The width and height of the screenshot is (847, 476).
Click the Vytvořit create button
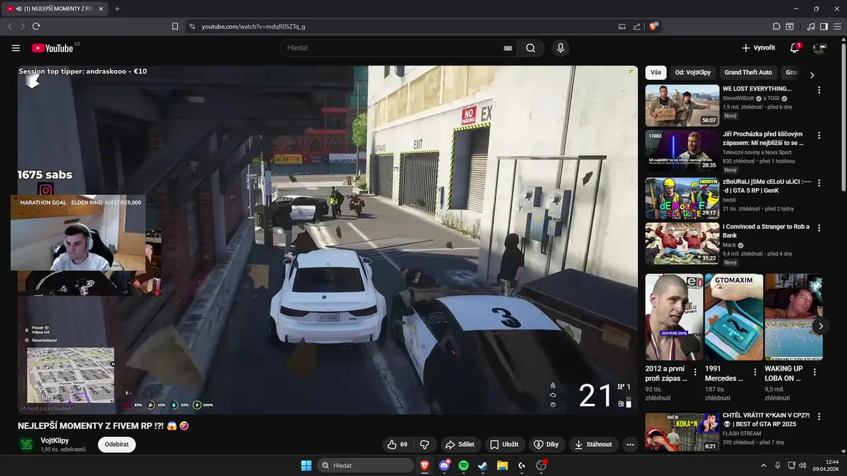[758, 48]
